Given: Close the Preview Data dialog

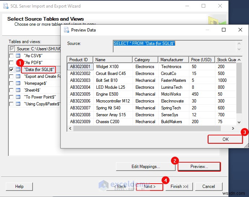Looking at the screenshot, I should [x=240, y=30].
